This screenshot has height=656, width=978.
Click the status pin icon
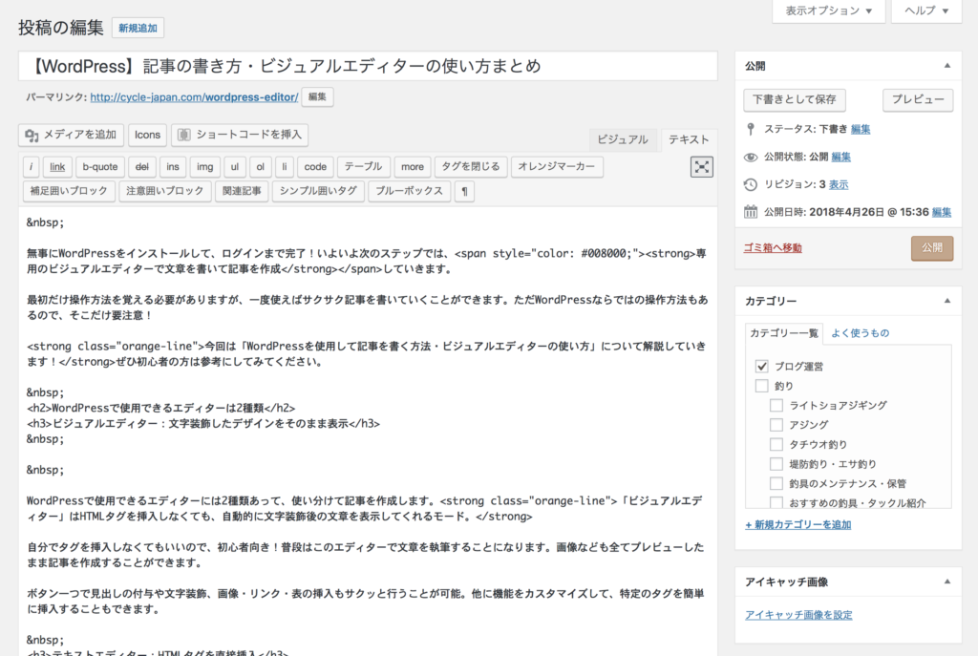pos(751,129)
